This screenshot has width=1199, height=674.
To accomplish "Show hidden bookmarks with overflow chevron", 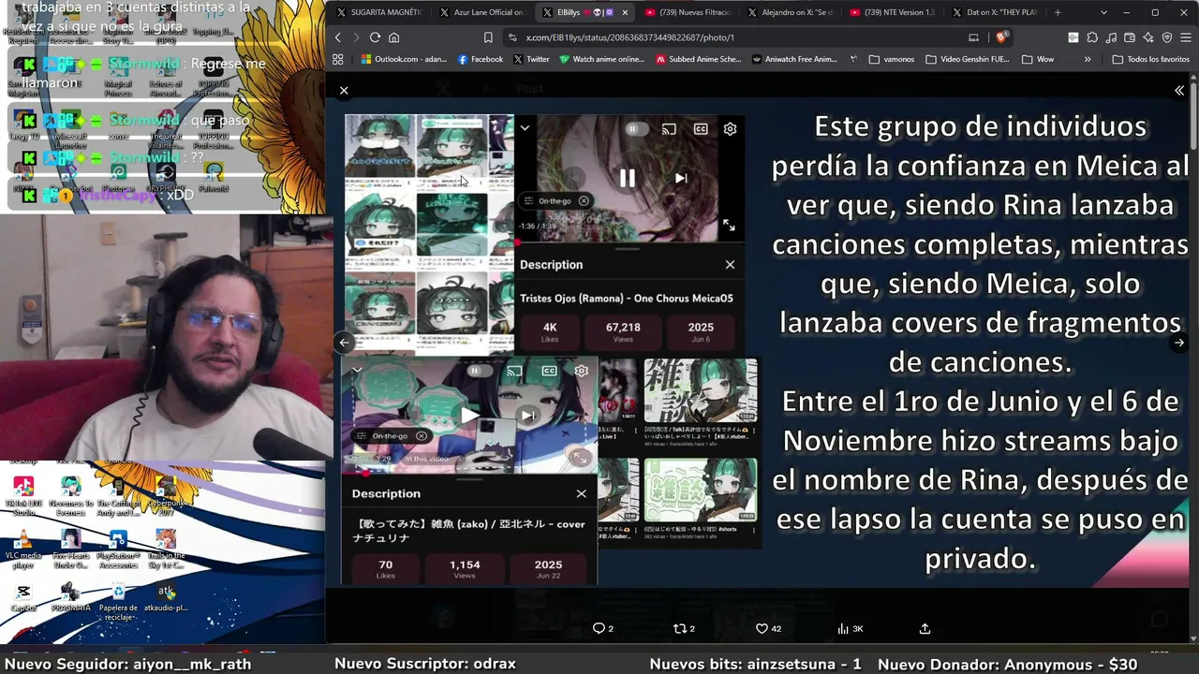I will (x=1088, y=59).
